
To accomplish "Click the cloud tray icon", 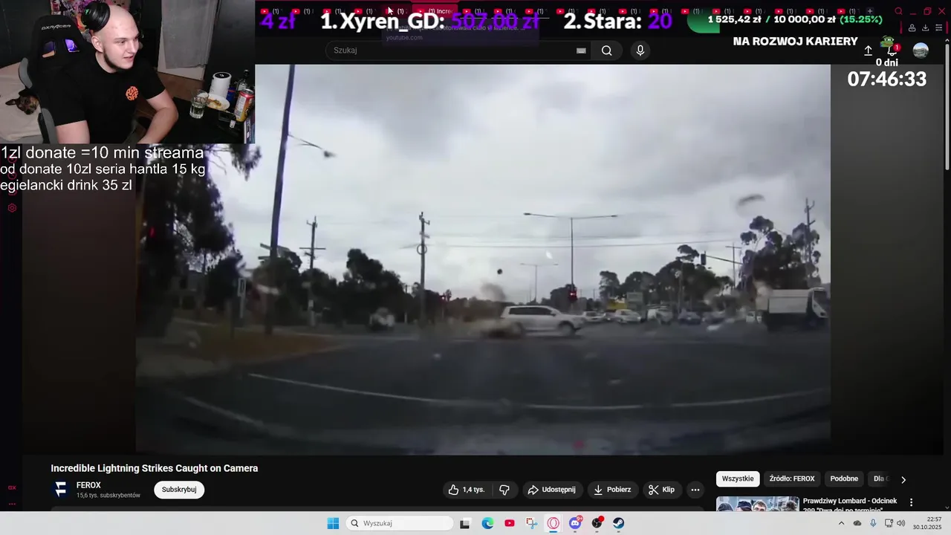I will (x=857, y=523).
